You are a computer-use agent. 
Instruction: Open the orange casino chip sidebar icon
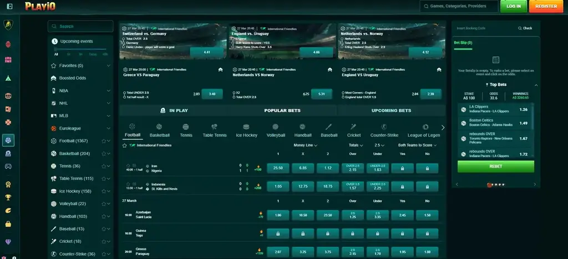pyautogui.click(x=8, y=96)
